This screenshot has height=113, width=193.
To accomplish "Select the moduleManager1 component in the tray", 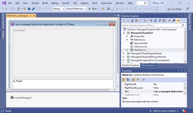I will 21,98.
